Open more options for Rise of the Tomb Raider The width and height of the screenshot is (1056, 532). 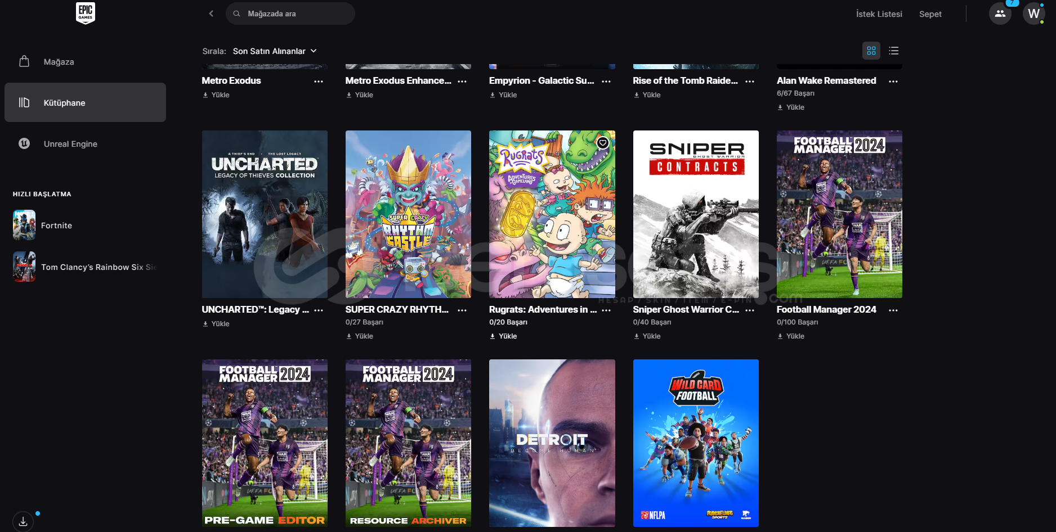click(750, 81)
